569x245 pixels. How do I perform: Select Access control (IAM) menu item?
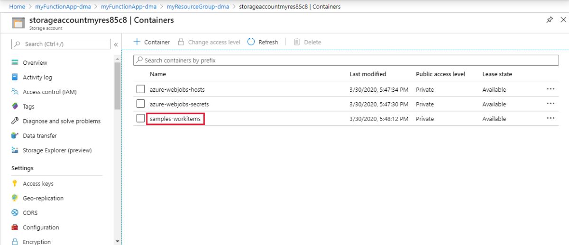[50, 92]
